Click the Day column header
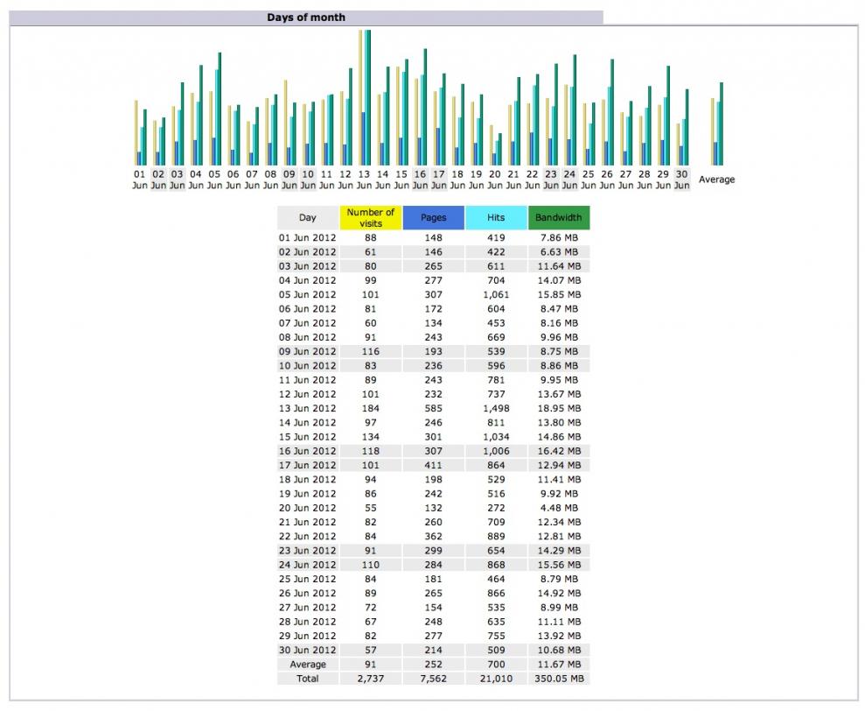This screenshot has height=711, width=865. click(x=307, y=218)
